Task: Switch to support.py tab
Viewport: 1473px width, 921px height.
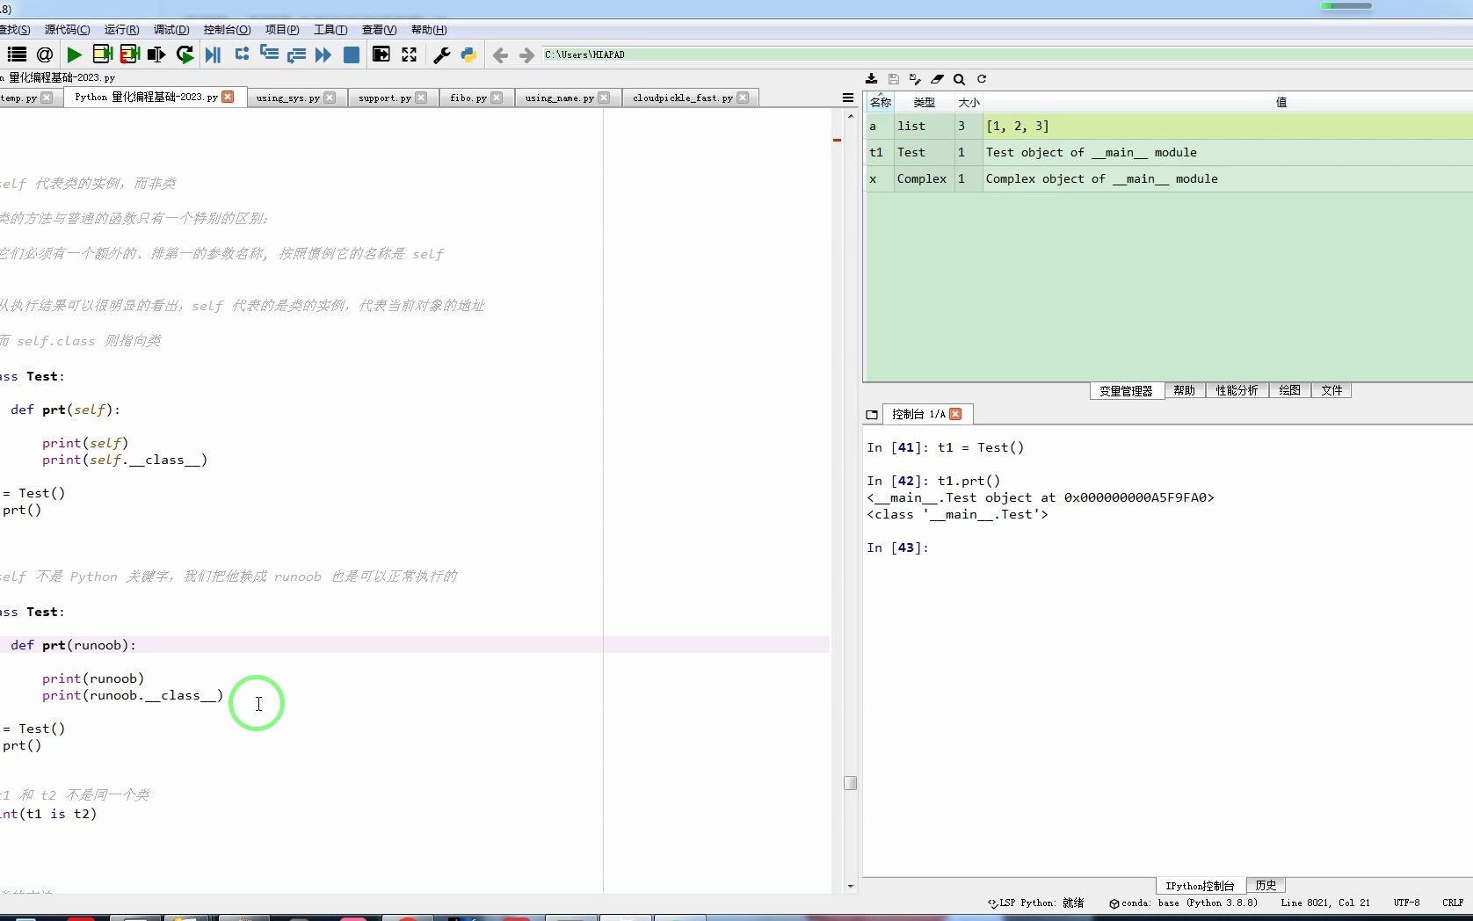Action: tap(384, 98)
